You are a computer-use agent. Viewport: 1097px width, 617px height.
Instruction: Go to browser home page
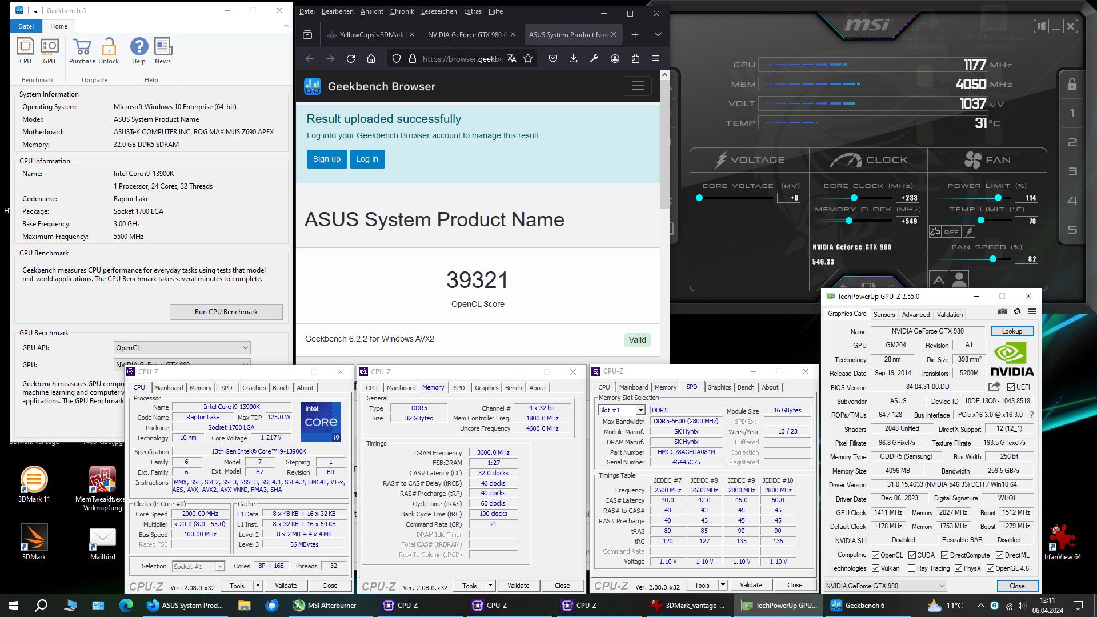point(371,58)
